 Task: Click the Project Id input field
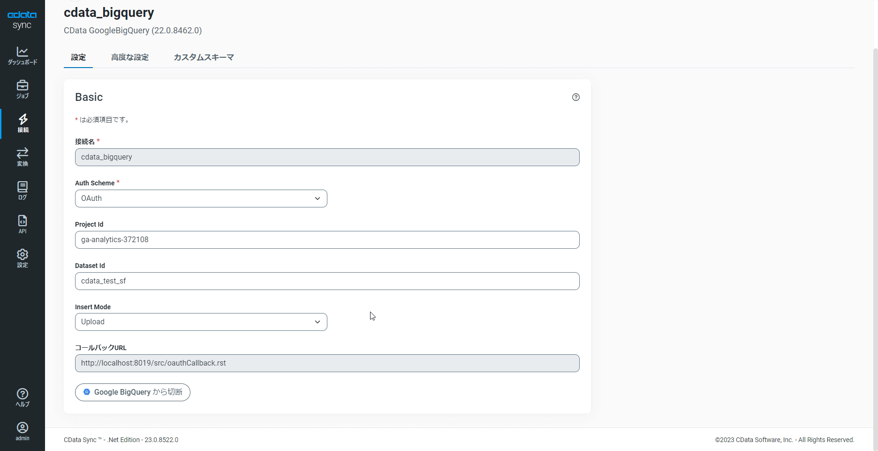click(327, 240)
